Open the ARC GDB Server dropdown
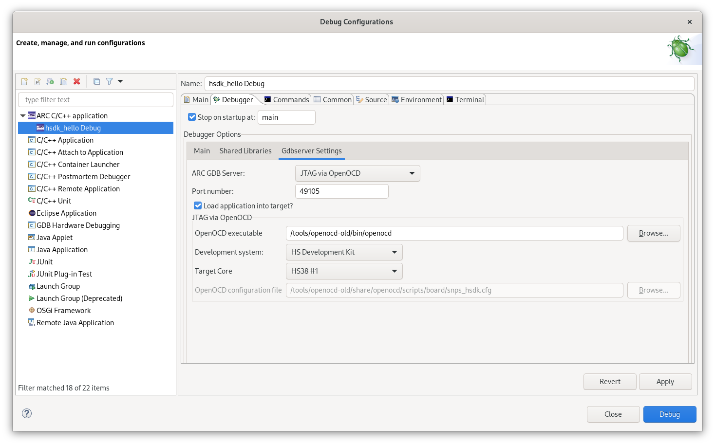The width and height of the screenshot is (715, 445). [357, 173]
